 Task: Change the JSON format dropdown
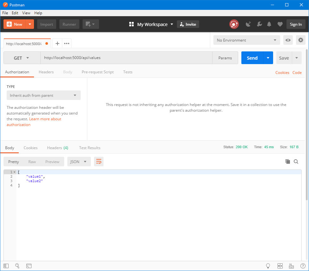(x=79, y=162)
